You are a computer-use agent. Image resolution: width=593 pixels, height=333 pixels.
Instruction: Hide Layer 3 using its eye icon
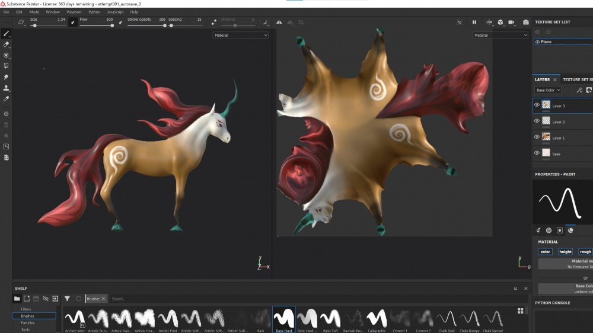(x=537, y=105)
